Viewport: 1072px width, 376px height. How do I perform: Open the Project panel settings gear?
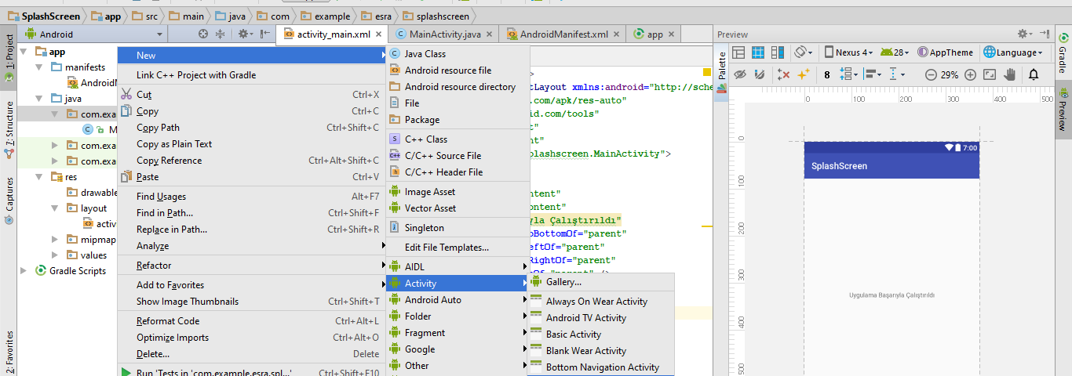(x=244, y=34)
